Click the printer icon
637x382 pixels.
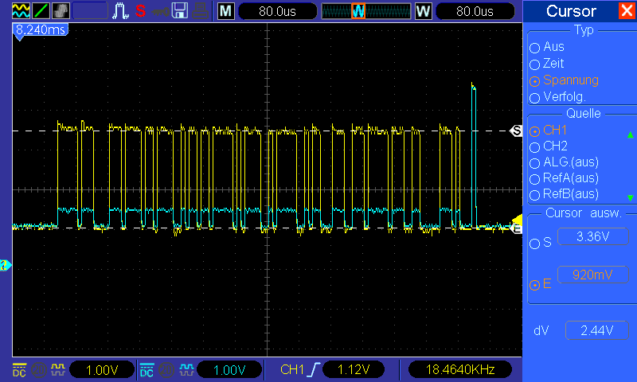(x=201, y=11)
